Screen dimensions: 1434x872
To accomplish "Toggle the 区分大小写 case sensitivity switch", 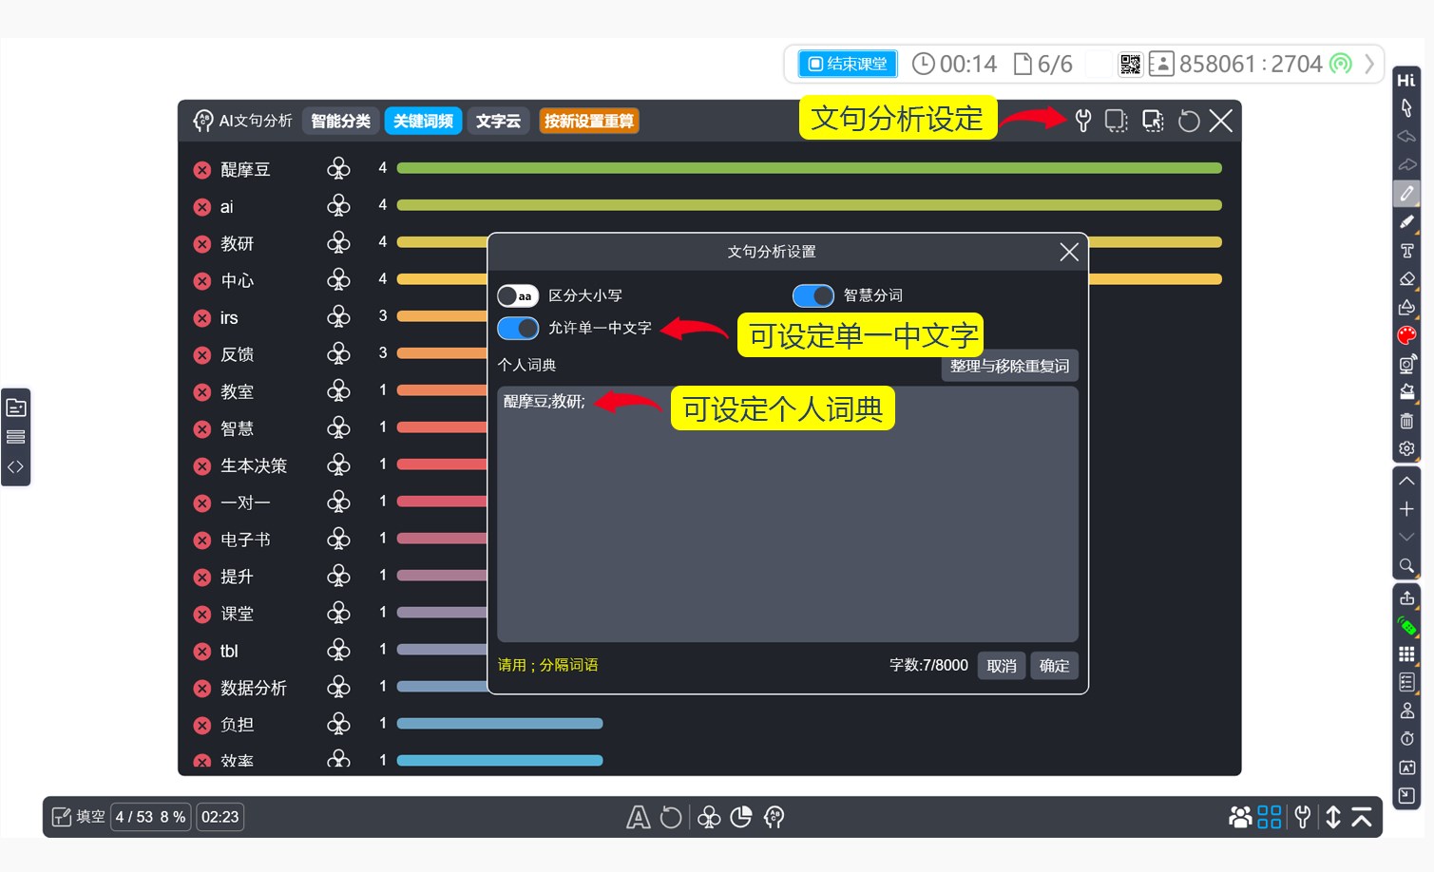I will pos(518,296).
